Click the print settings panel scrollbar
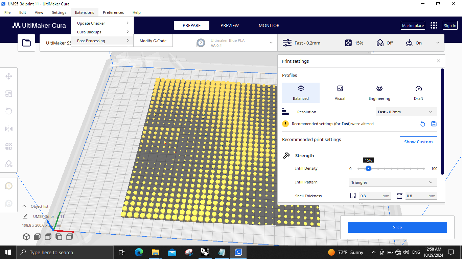The height and width of the screenshot is (259, 462). pos(442,121)
